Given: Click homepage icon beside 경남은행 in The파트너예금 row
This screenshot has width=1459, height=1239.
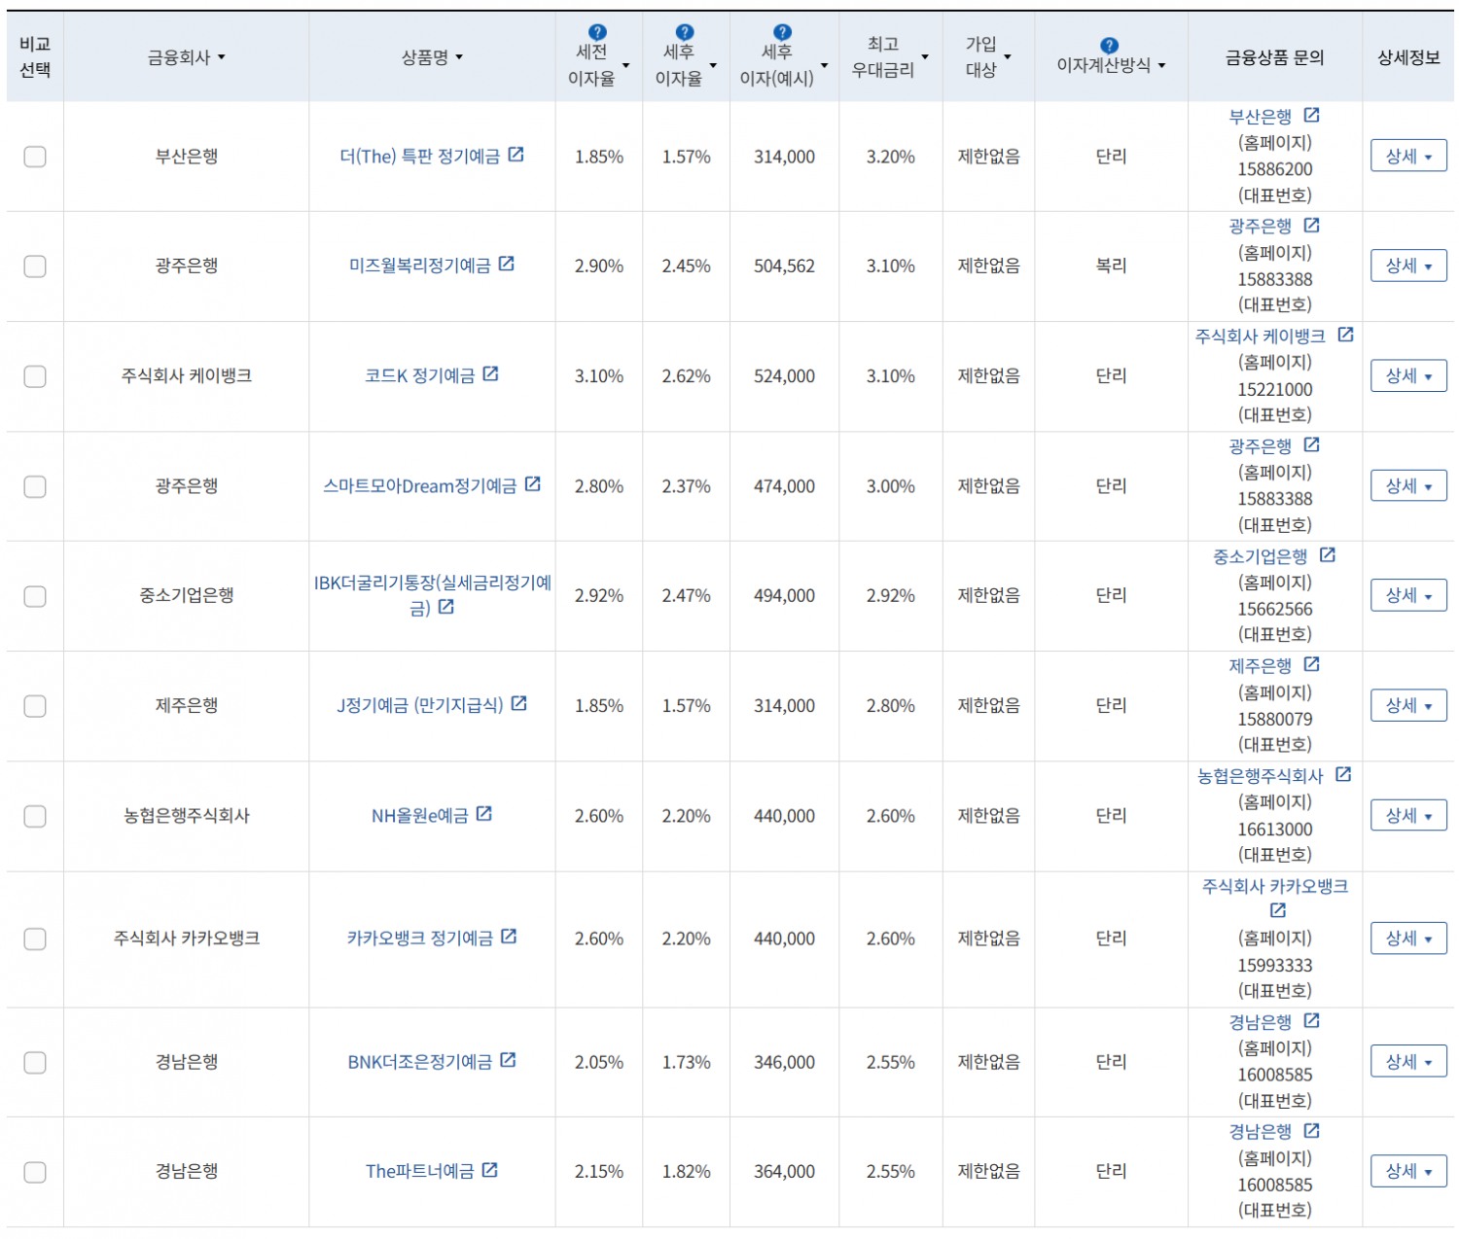Looking at the screenshot, I should (x=1311, y=1131).
